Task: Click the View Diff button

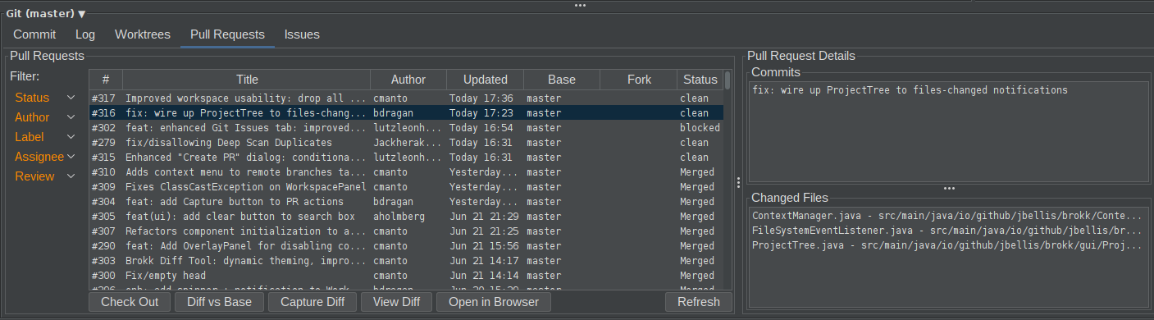Action: (396, 302)
